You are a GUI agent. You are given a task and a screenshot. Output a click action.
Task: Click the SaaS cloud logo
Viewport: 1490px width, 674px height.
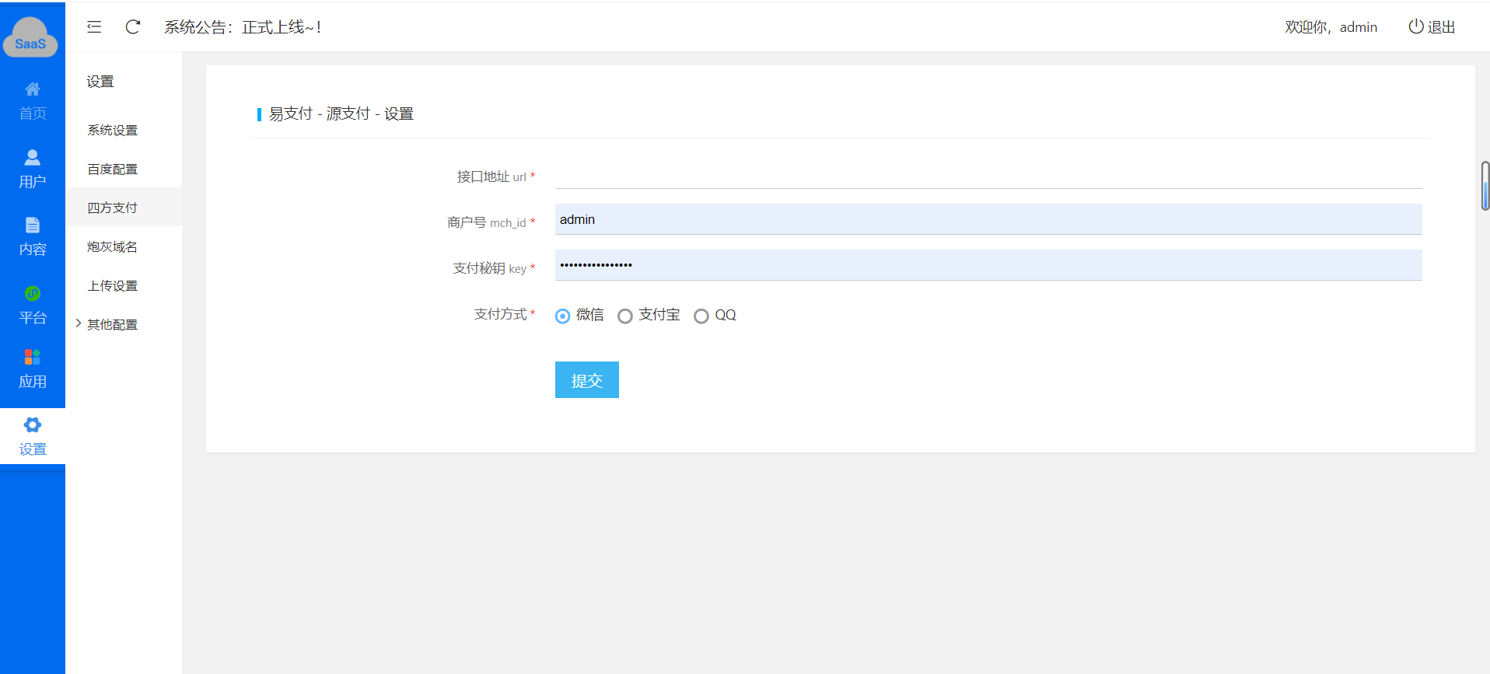[30, 37]
